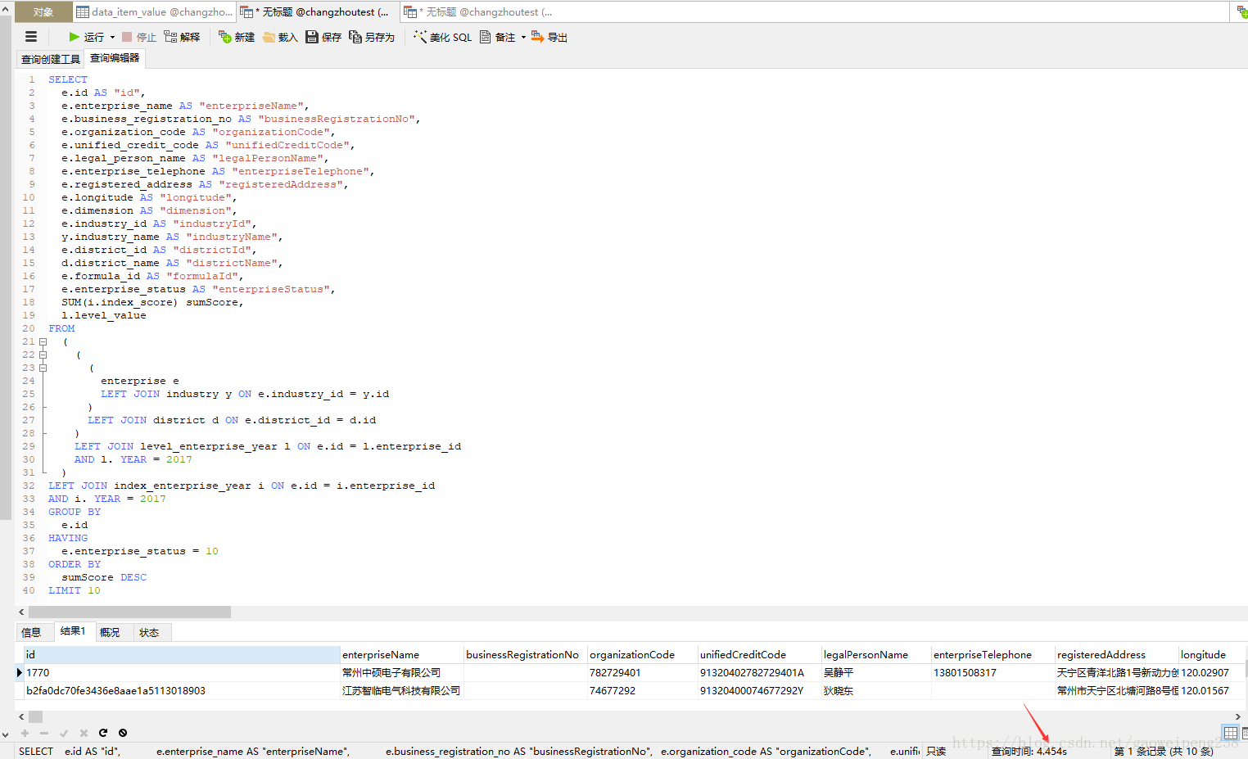Switch to grid view icon
The image size is (1248, 759).
tap(1230, 733)
